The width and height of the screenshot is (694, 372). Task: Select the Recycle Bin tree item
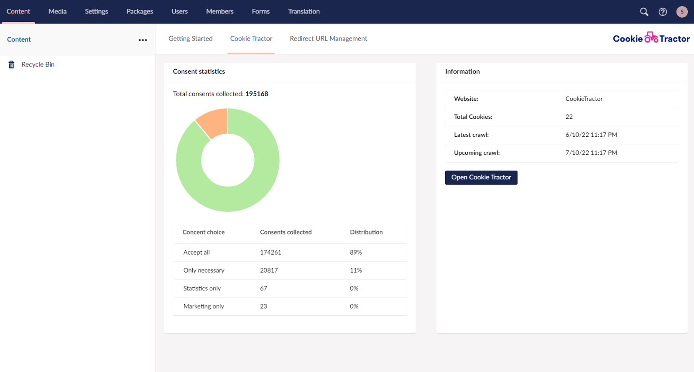[x=38, y=64]
